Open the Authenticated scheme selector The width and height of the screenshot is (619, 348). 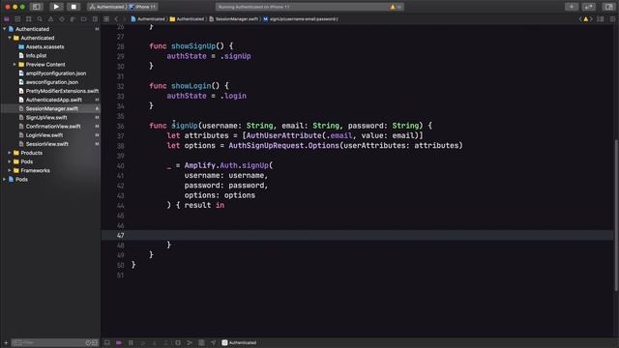tap(107, 7)
